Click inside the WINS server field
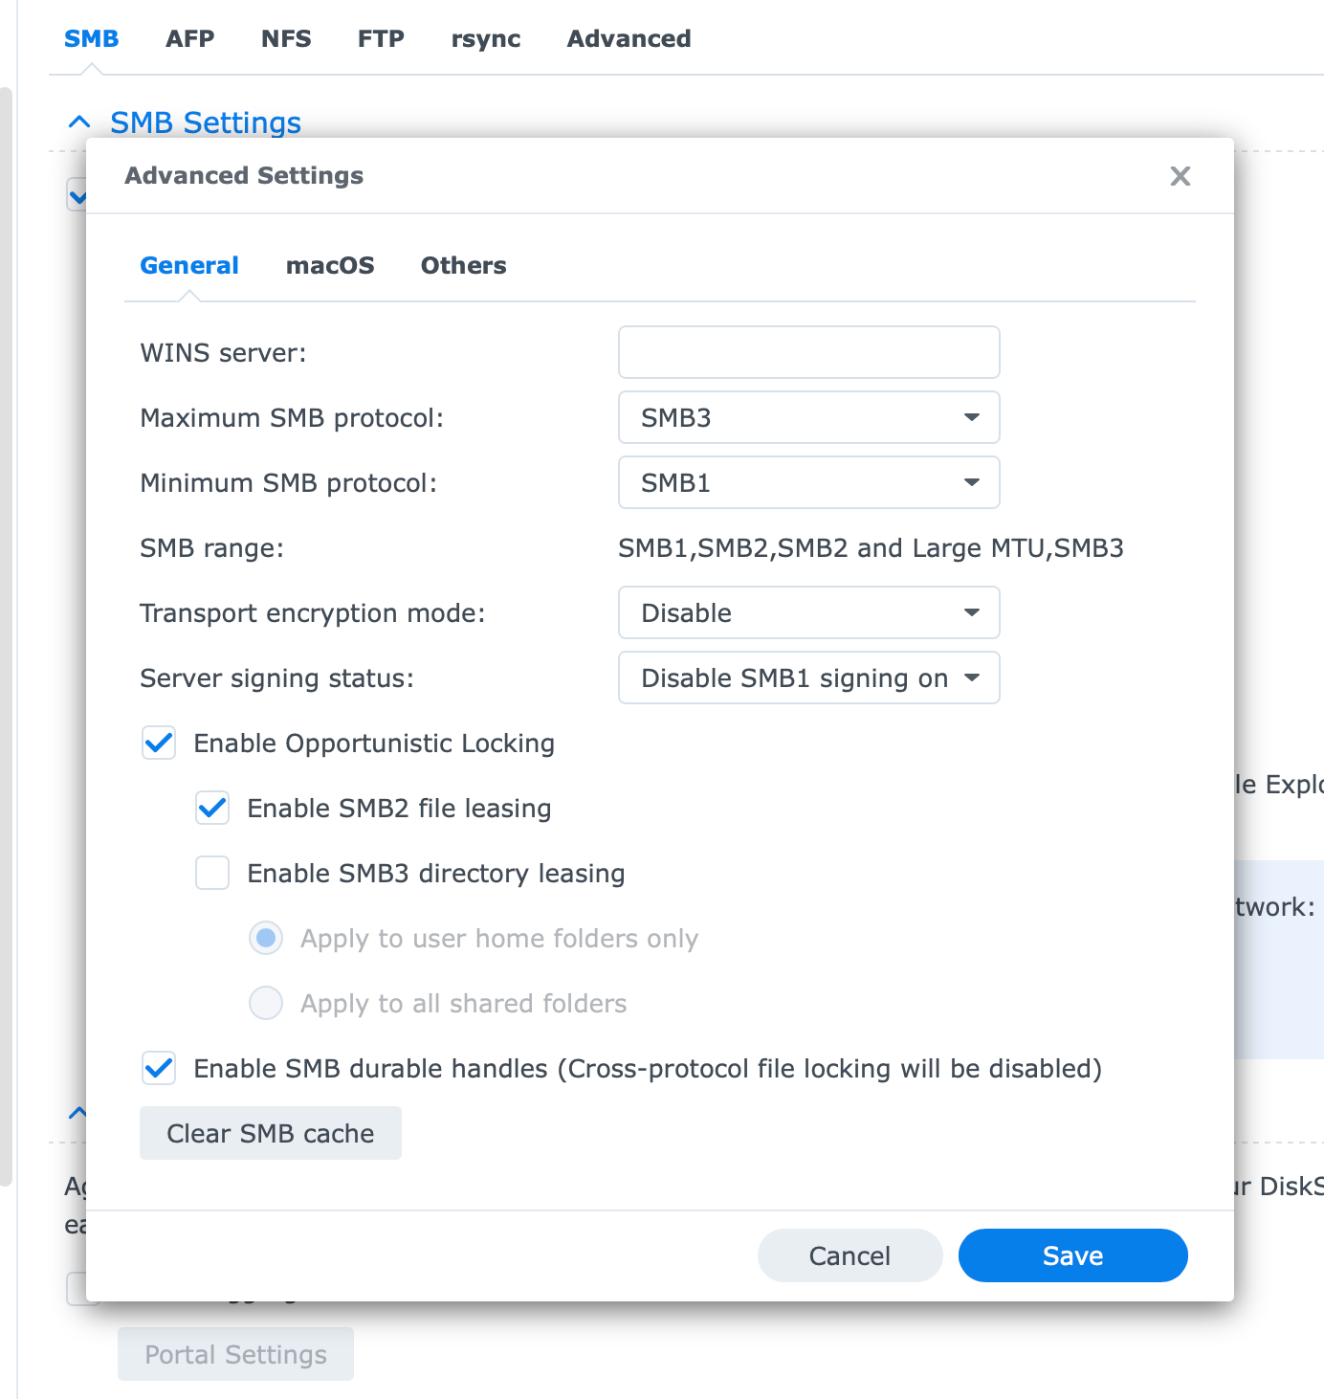Image resolution: width=1324 pixels, height=1399 pixels. (x=808, y=352)
